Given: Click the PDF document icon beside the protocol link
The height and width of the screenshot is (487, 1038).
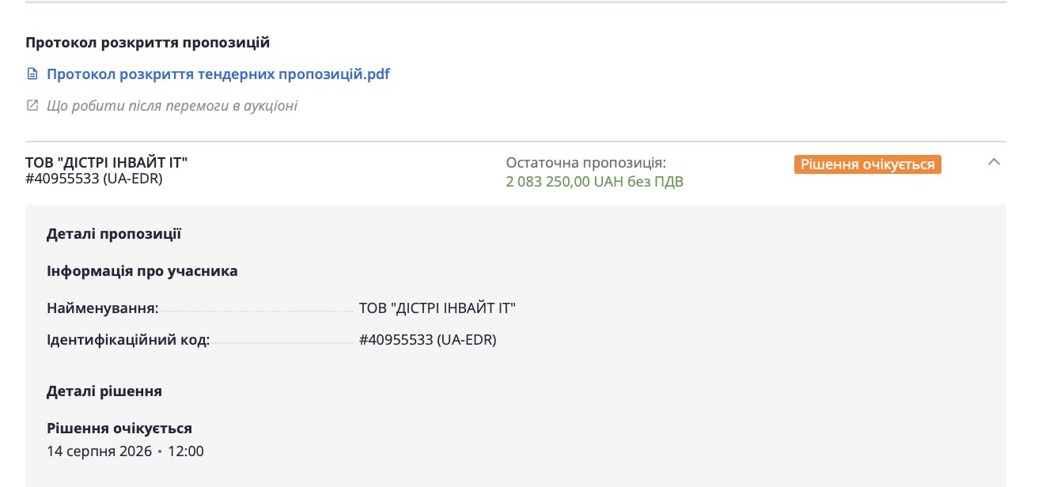Looking at the screenshot, I should (32, 74).
